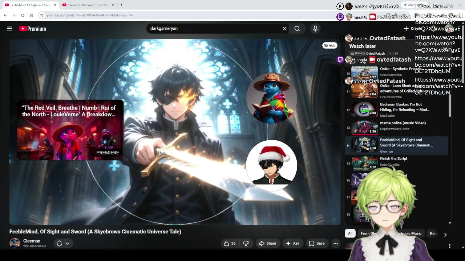
Task: Dislike the video with thumbs down
Action: [246, 244]
